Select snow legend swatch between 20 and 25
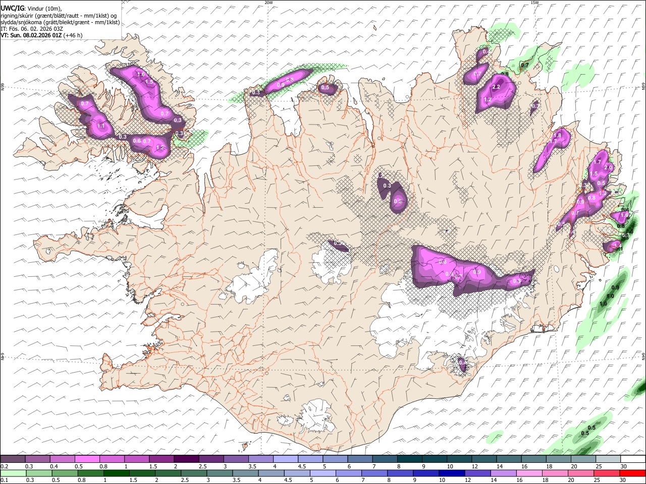 pos(583,459)
